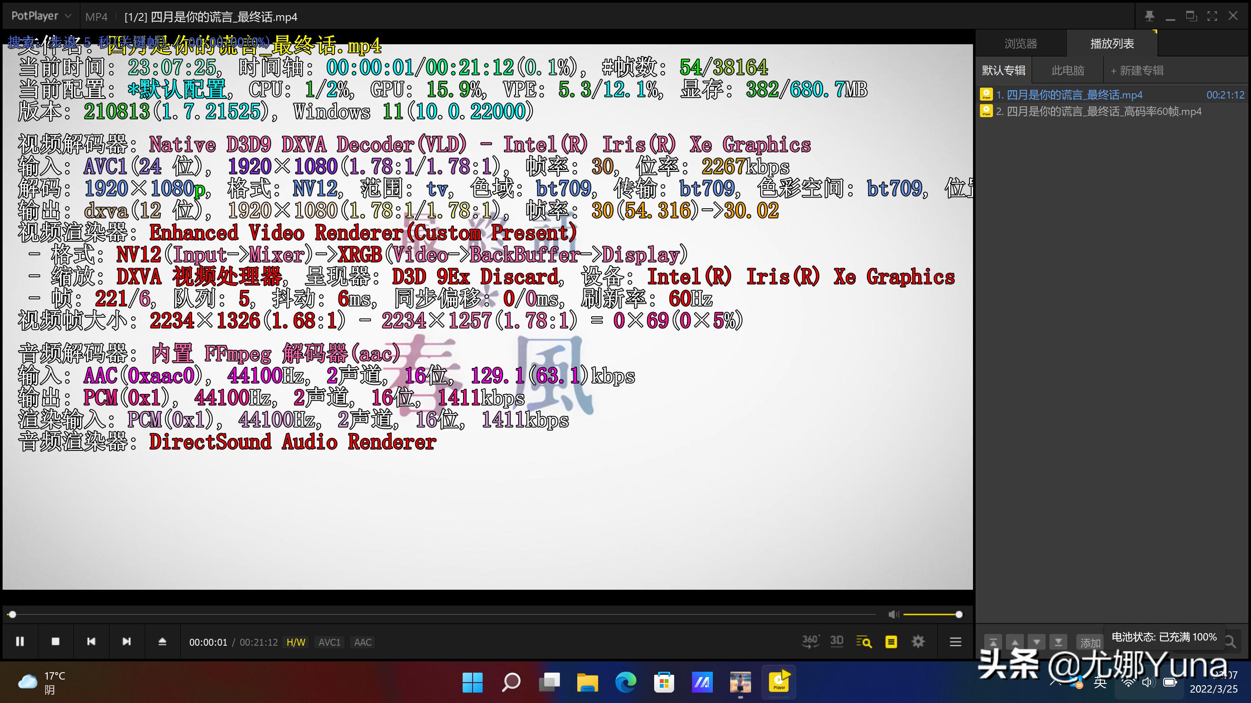Pin the window on top

[1149, 16]
